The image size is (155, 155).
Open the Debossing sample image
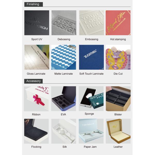tap(64, 23)
